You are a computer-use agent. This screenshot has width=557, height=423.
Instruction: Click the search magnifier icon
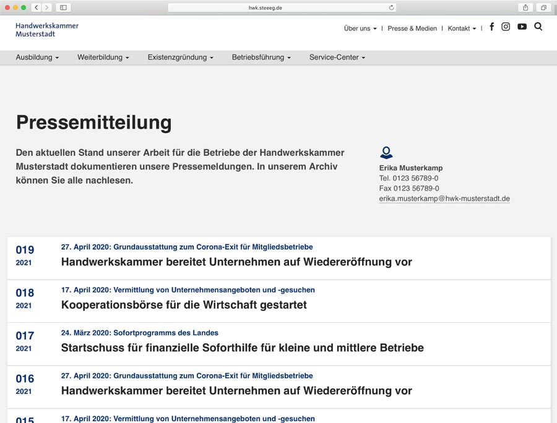pos(538,27)
